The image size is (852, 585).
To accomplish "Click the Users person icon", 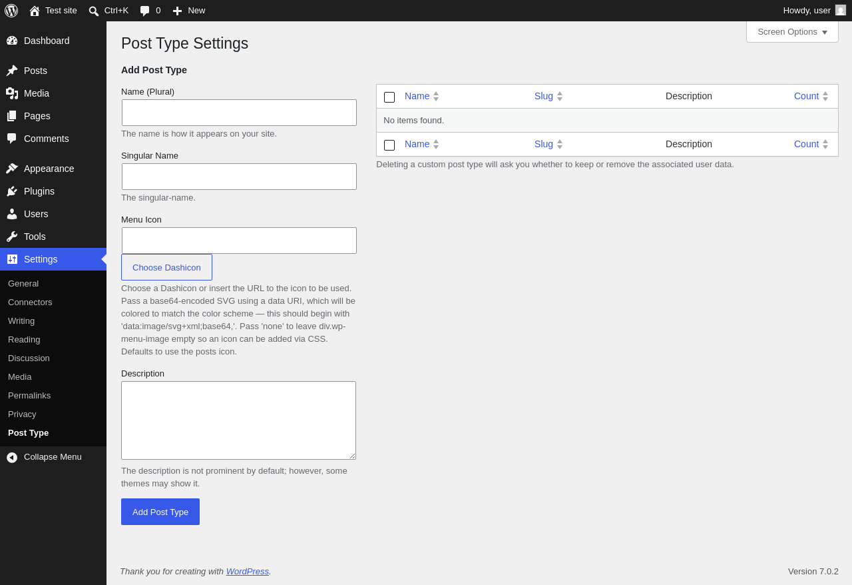I will pos(12,214).
